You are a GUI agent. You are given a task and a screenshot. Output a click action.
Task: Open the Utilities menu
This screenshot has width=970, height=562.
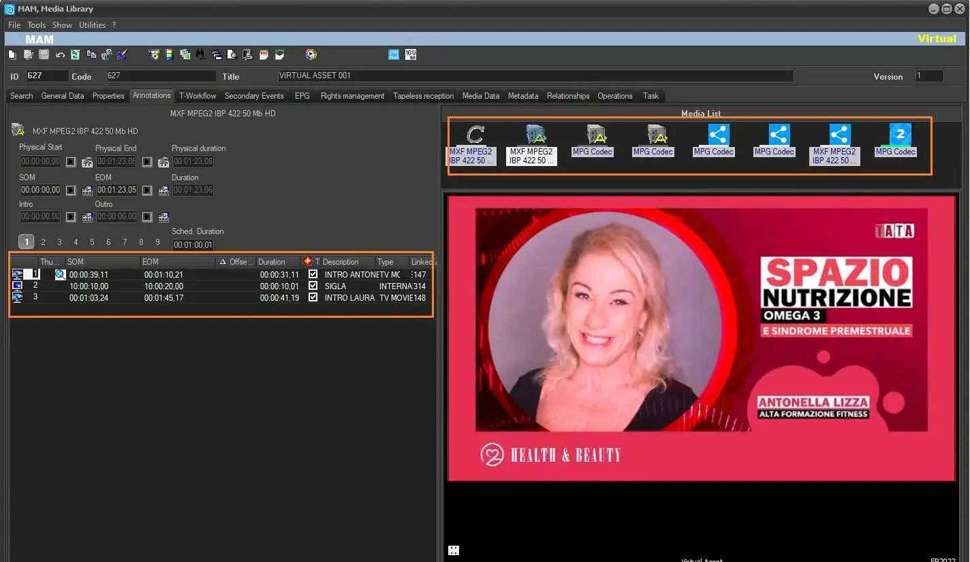coord(92,25)
